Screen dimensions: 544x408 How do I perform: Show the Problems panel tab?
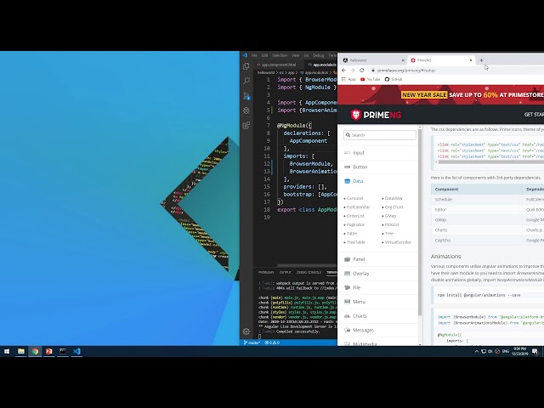(266, 272)
